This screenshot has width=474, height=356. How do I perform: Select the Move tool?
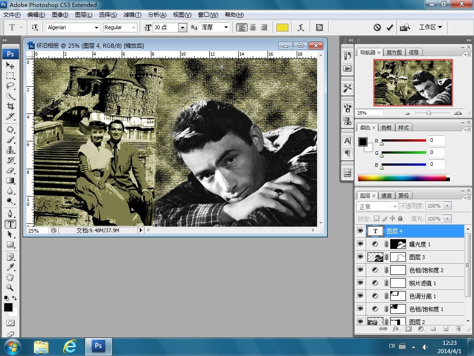coord(10,65)
